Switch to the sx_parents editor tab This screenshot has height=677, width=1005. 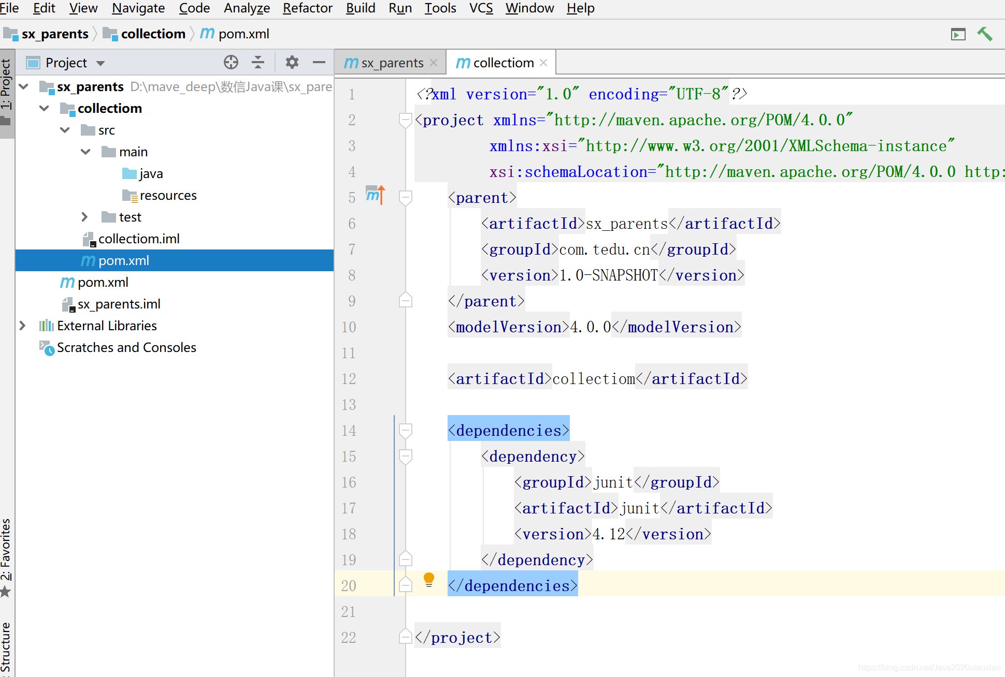point(391,63)
